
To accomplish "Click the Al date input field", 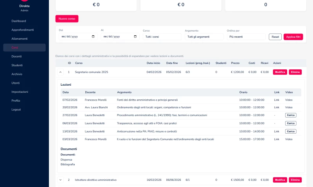I will (120, 37).
